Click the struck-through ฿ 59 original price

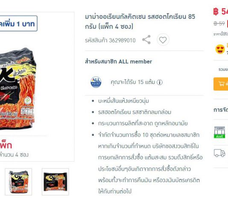[x=219, y=23]
